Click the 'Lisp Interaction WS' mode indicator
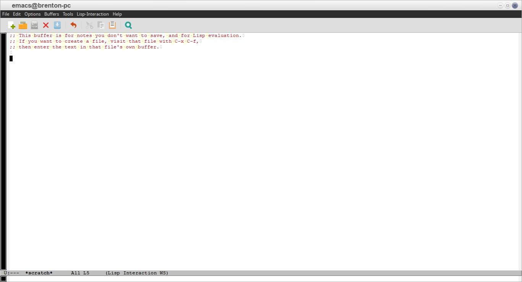The image size is (522, 282). coord(137,273)
